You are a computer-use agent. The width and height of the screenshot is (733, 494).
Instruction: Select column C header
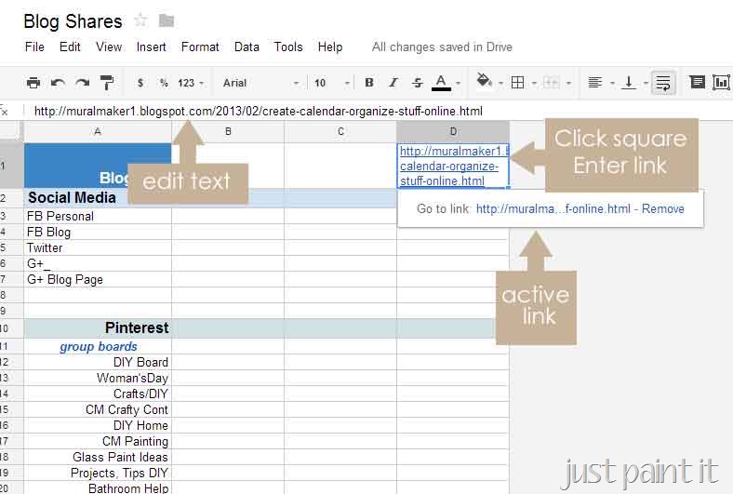pyautogui.click(x=340, y=131)
